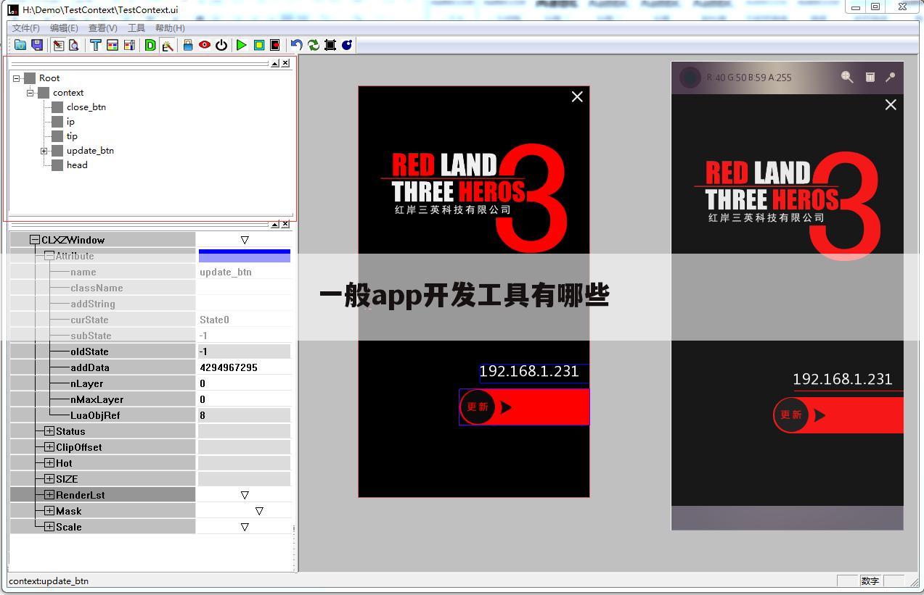The width and height of the screenshot is (924, 595).
Task: Click the properties form toolbar icon
Action: [129, 45]
